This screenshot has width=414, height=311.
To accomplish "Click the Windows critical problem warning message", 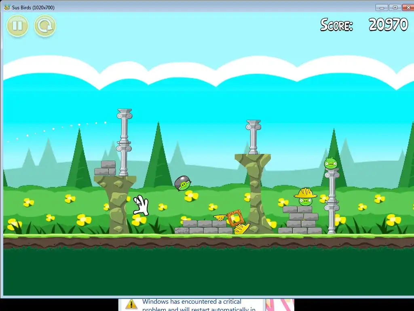I will tap(199, 305).
